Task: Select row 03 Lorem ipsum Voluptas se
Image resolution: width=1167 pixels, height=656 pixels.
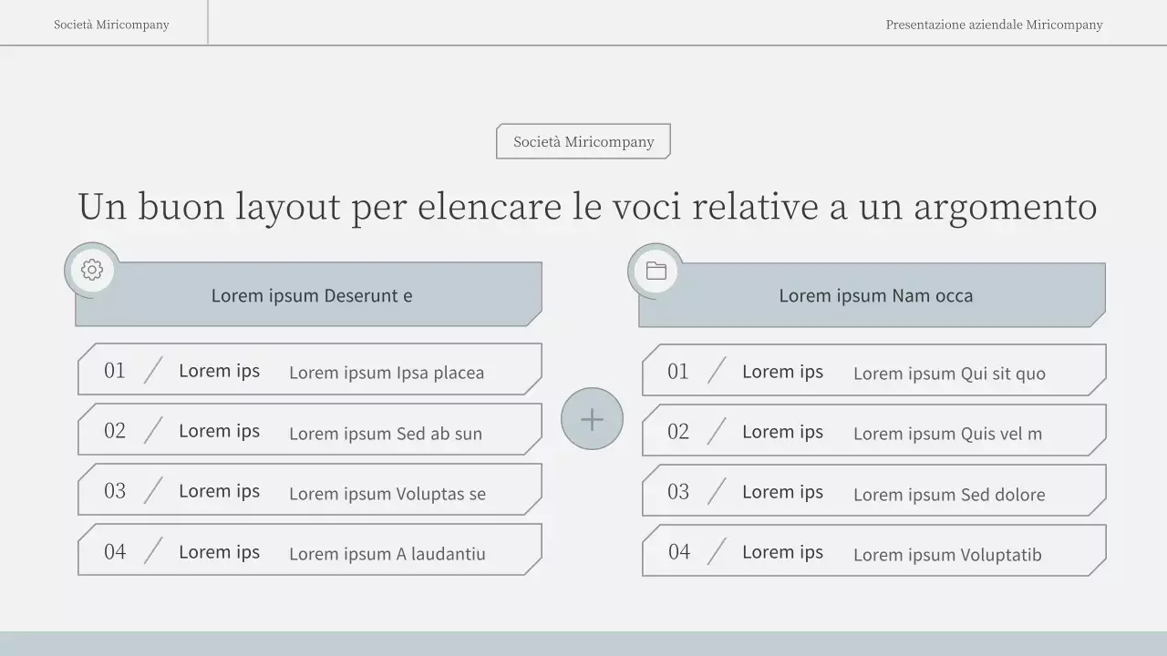Action: coord(310,489)
